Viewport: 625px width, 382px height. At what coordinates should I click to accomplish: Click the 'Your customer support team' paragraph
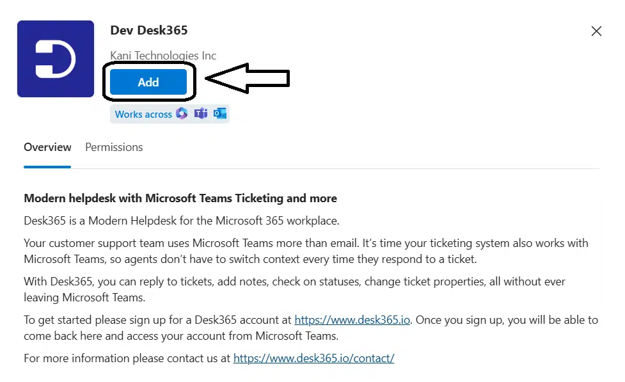tap(306, 251)
